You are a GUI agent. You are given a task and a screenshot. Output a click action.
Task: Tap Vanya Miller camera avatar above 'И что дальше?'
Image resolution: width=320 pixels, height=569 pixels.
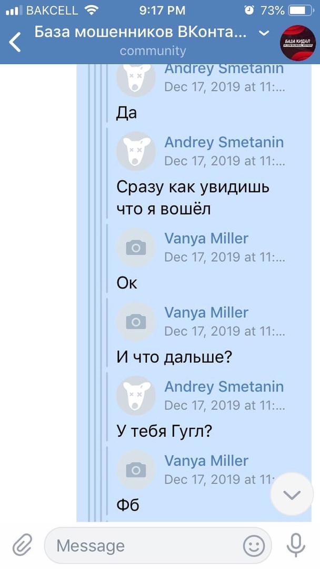point(136,321)
